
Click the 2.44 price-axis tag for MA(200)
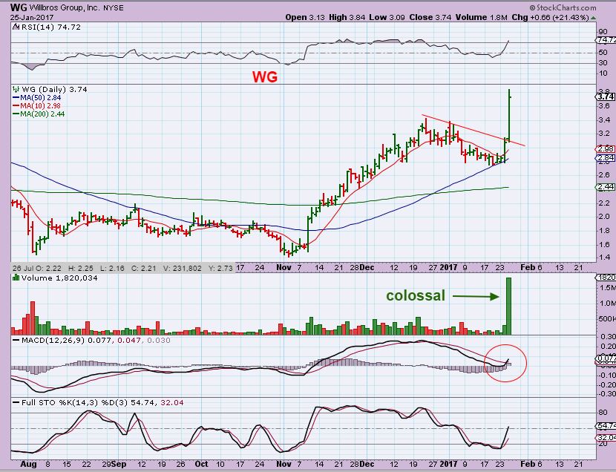tap(606, 187)
